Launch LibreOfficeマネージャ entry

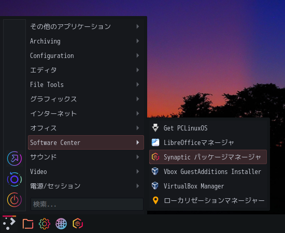208,142
